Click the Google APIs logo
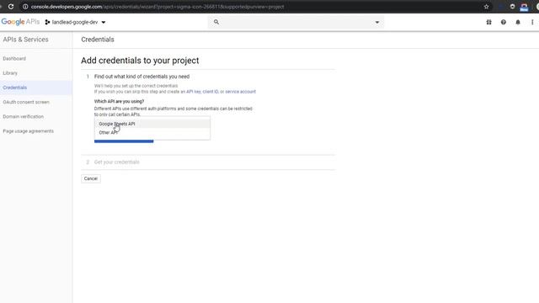Image resolution: width=539 pixels, height=303 pixels. 20,22
